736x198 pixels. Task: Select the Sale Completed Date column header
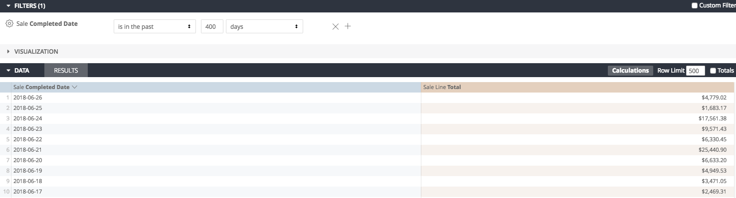tap(216, 87)
